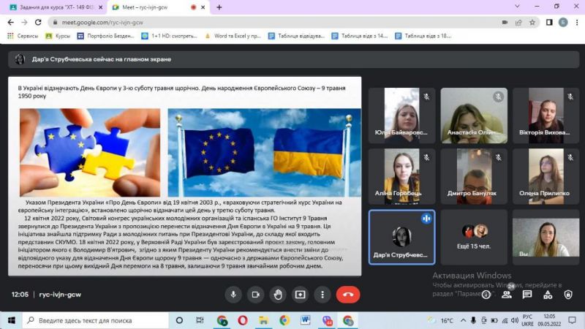Open Курсы bookmark
This screenshot has height=329, width=585.
pyautogui.click(x=58, y=36)
